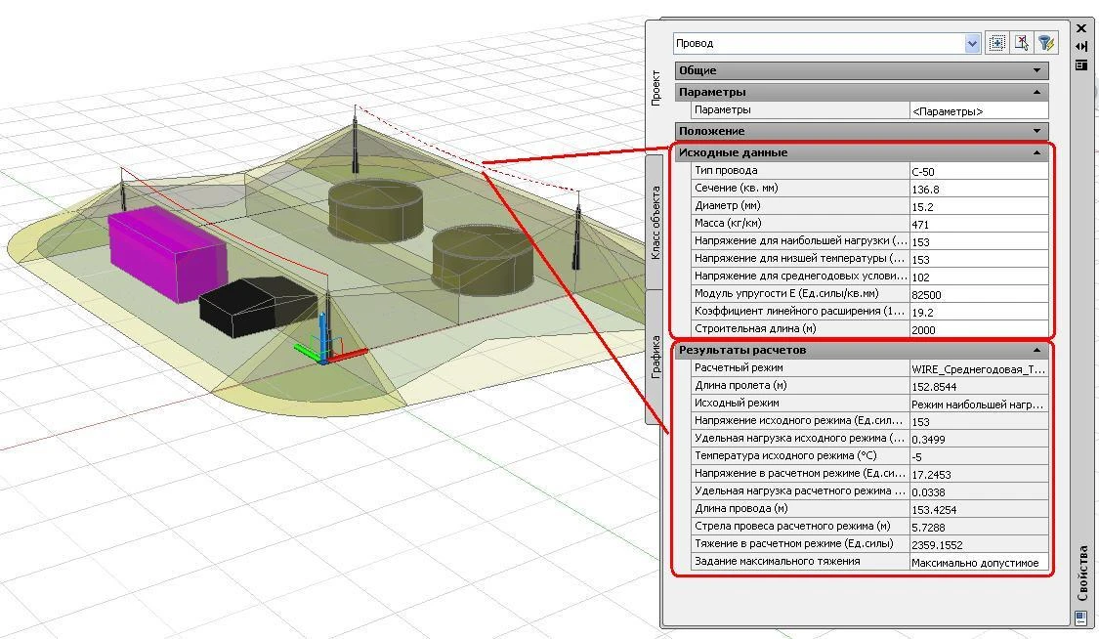Open the Провод object type dropdown

coord(972,43)
